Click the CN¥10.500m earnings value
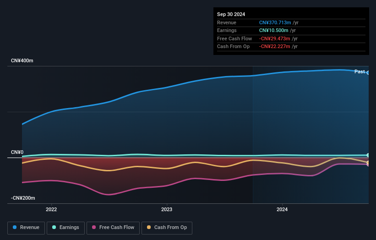Screen dimensions: 376x240 (273, 30)
